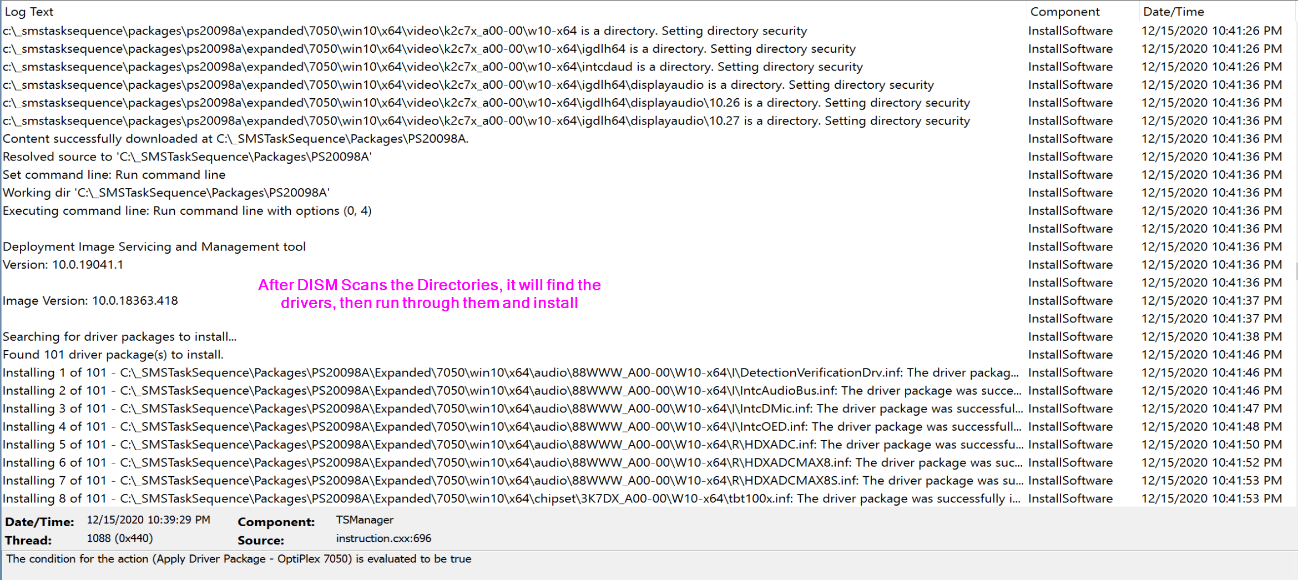Viewport: 1298px width, 580px height.
Task: Click the Component column header
Action: [1064, 12]
